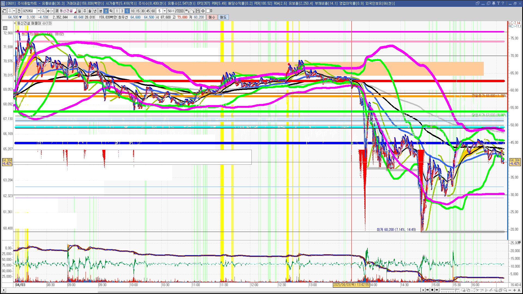Toggle the D checkbox in toolbar

pyautogui.click(x=208, y=11)
